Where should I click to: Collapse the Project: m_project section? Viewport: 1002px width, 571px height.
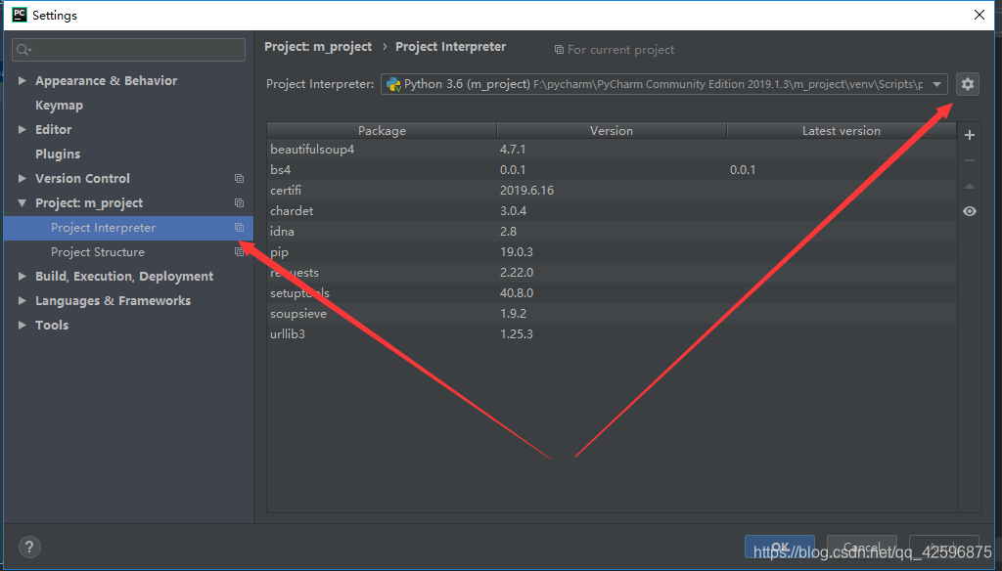point(22,203)
